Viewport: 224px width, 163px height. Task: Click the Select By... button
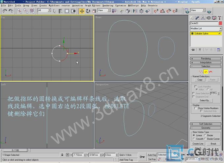pyautogui.click(x=205, y=101)
